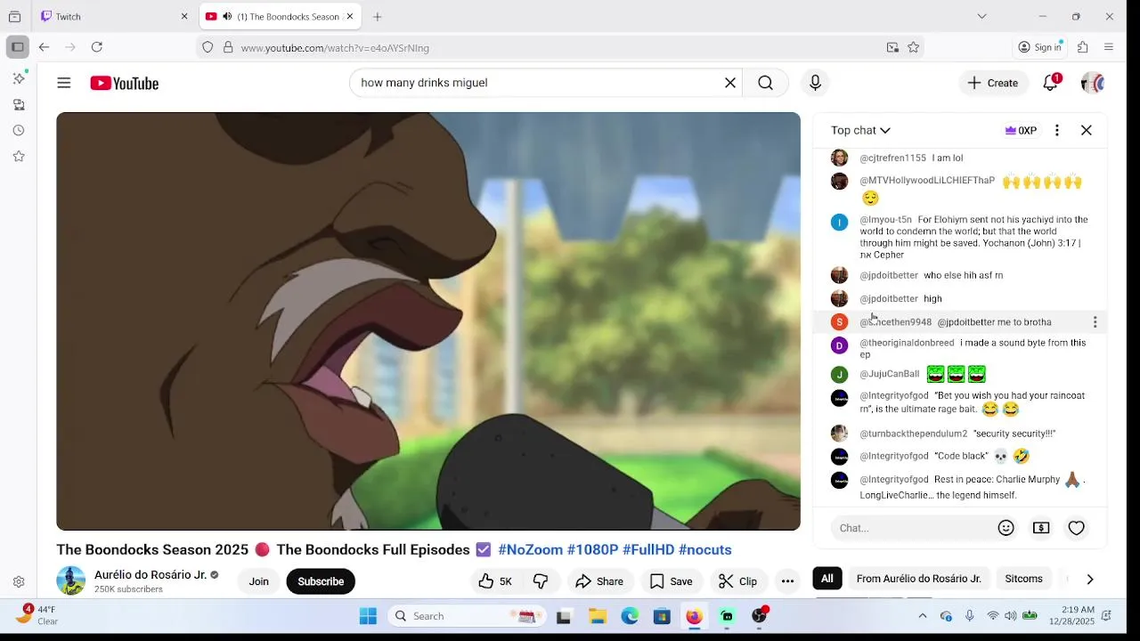Viewport: 1140px width, 641px height.
Task: Share the Boondocks video
Action: [599, 581]
